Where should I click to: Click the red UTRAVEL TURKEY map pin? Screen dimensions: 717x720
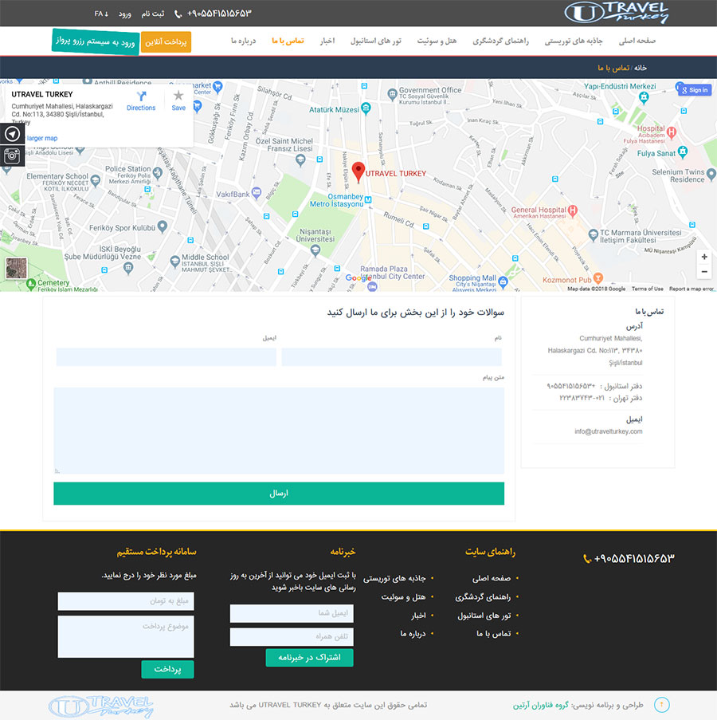point(358,173)
